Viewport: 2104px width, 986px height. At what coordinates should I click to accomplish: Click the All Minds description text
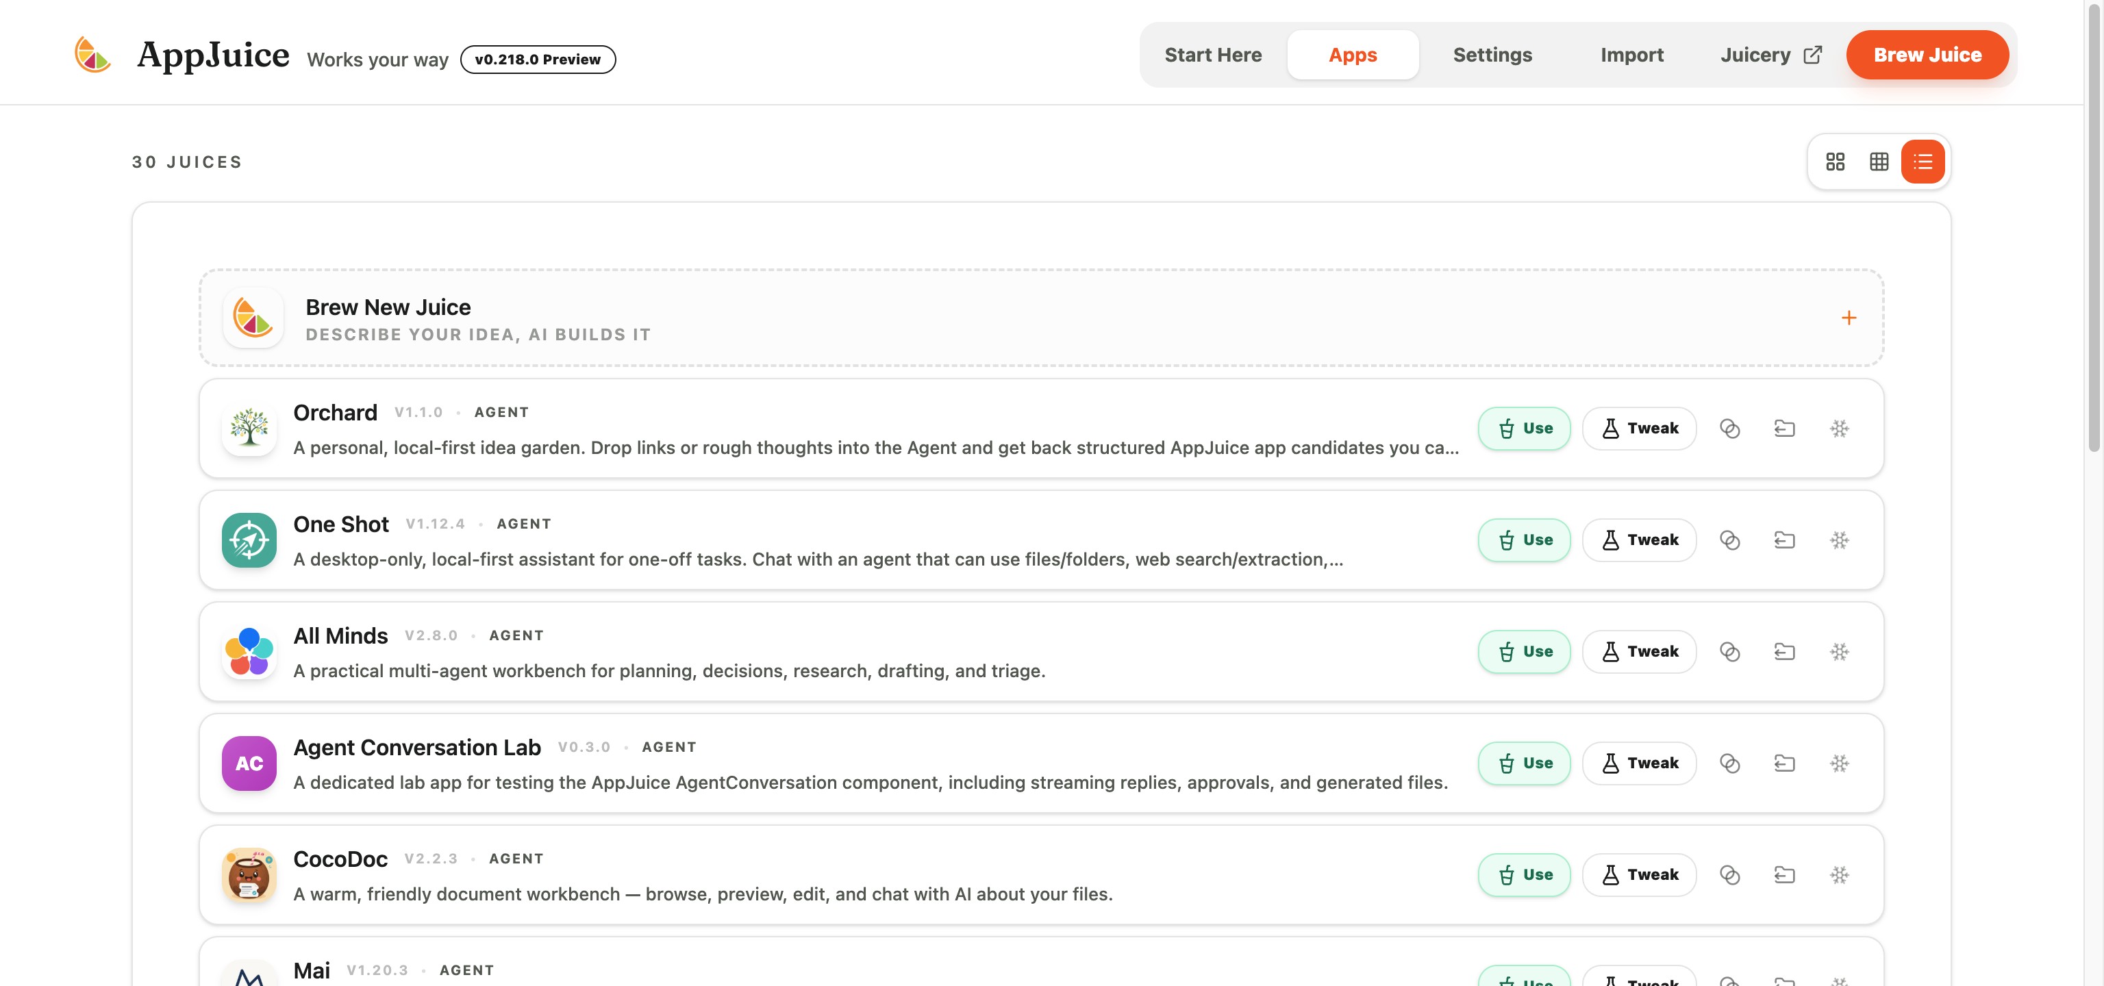(x=669, y=671)
